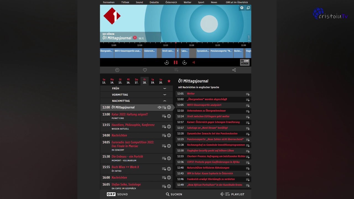354x199 pixels.
Task: Open Sound in top navigation
Action: 139,2
